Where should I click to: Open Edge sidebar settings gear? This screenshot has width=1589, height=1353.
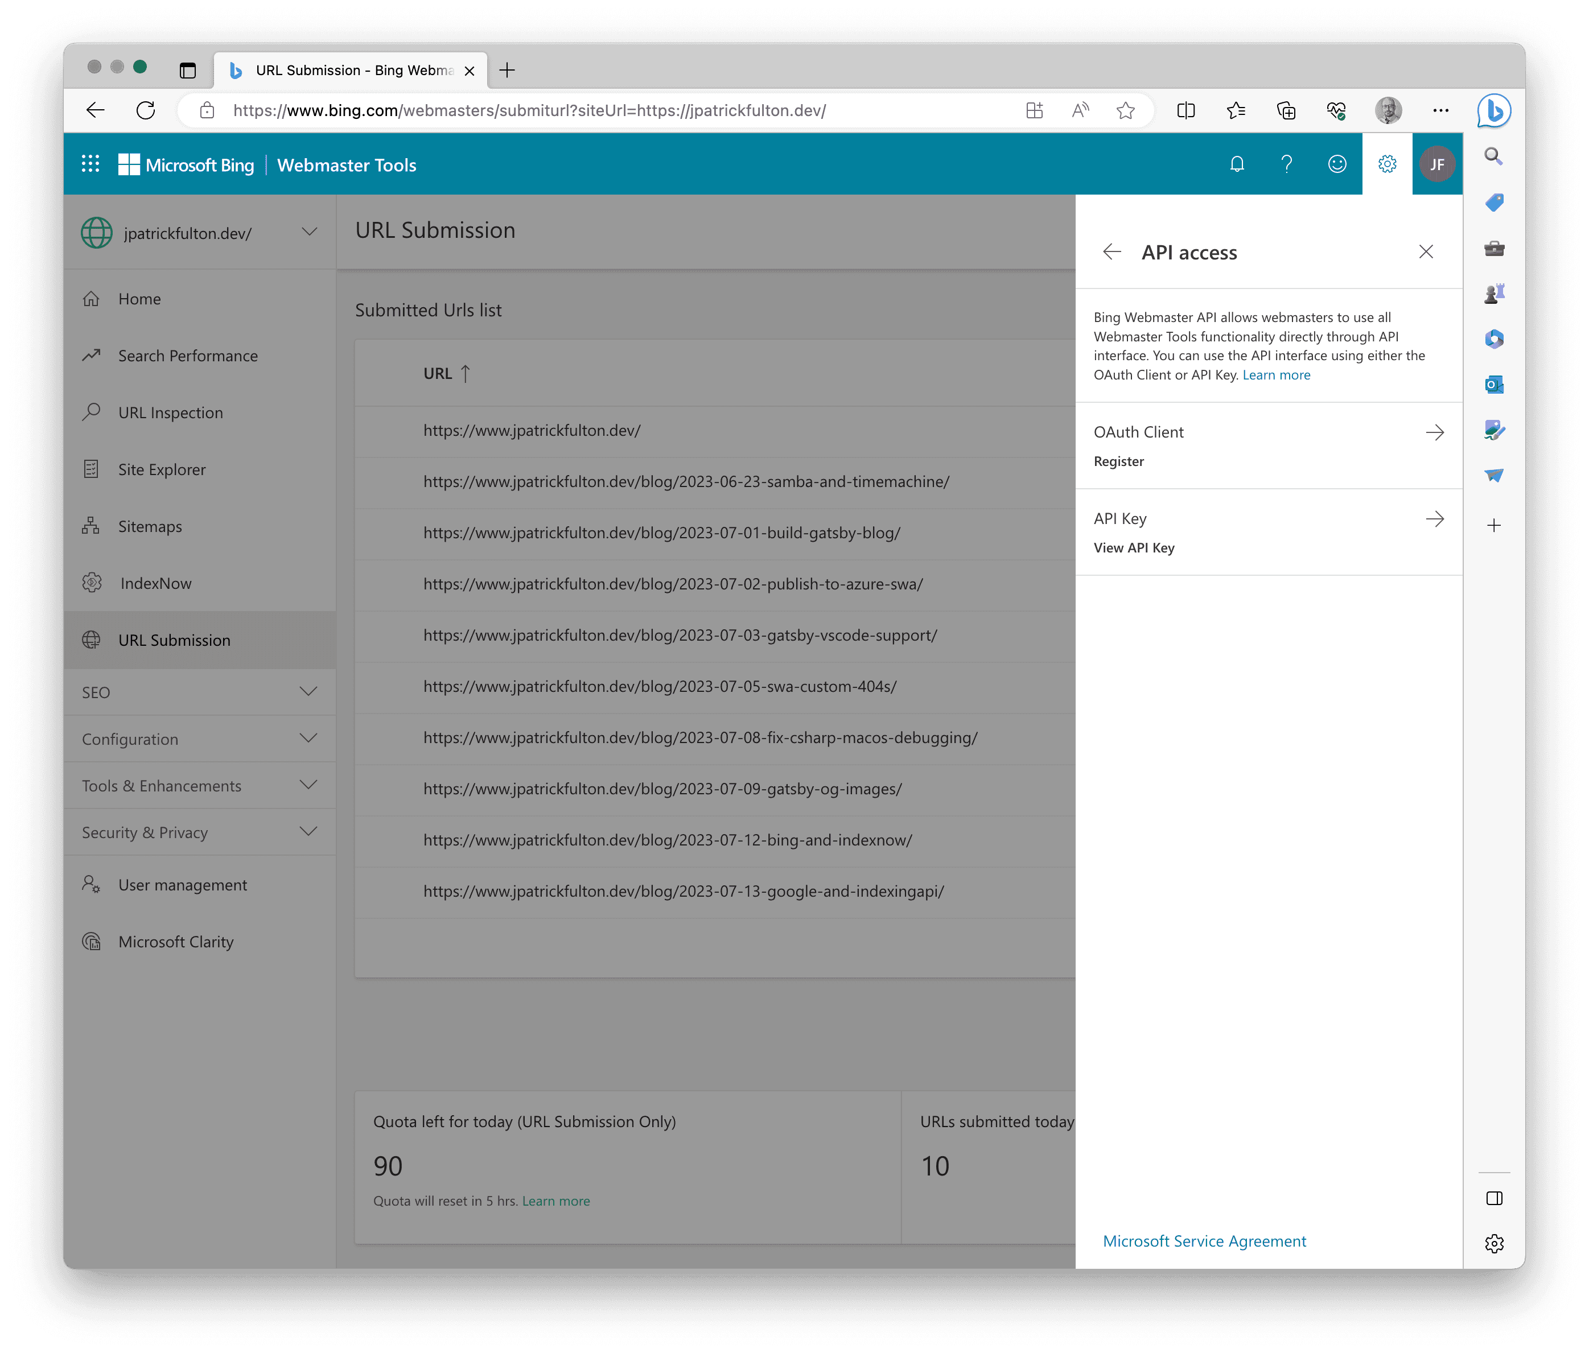point(1494,1243)
